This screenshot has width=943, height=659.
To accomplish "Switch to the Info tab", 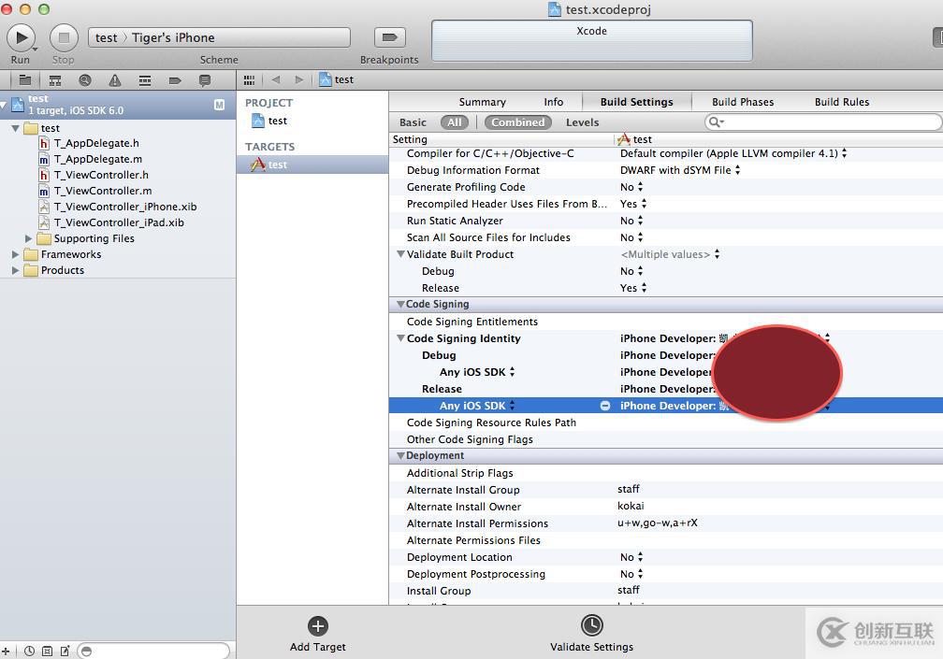I will point(553,102).
